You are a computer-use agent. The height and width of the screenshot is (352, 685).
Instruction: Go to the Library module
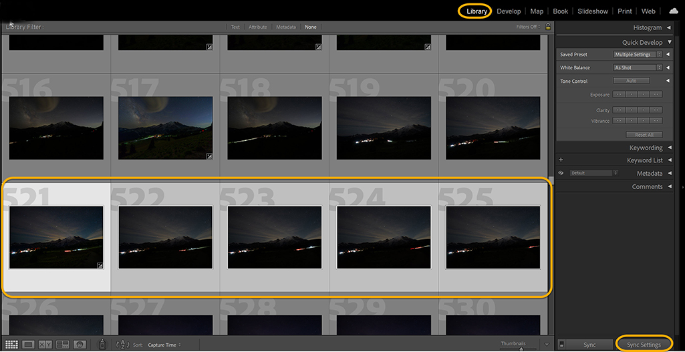click(476, 11)
